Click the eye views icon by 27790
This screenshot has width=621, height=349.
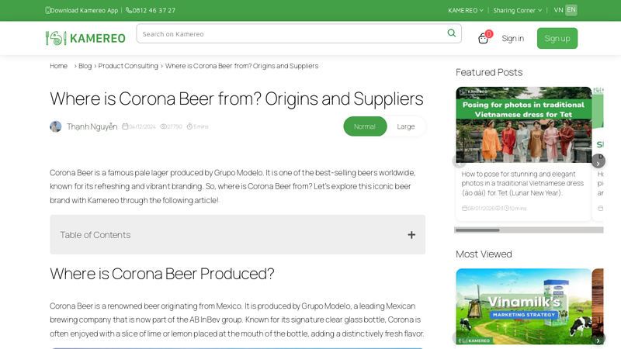coord(163,126)
